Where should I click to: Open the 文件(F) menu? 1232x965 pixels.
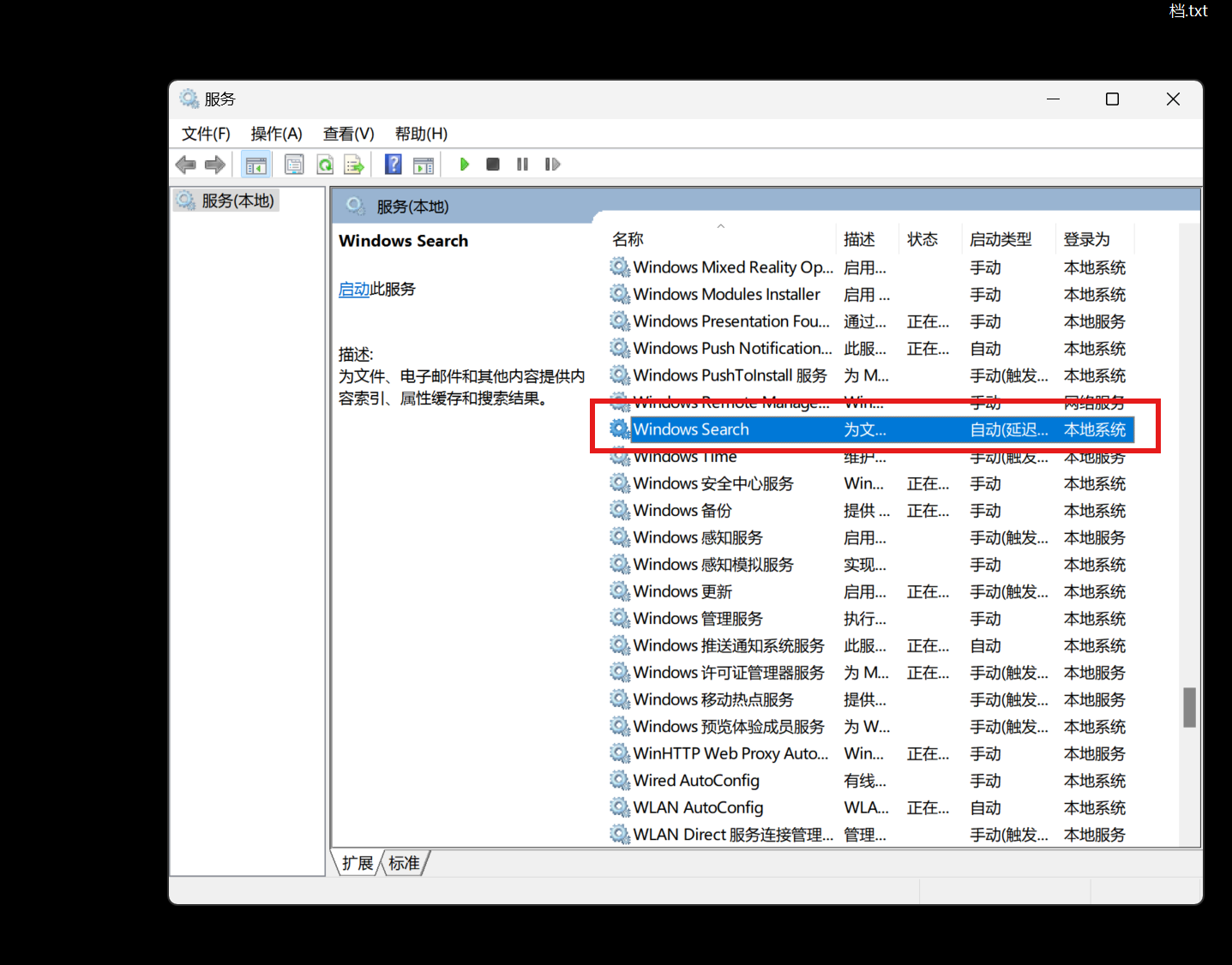pyautogui.click(x=206, y=134)
